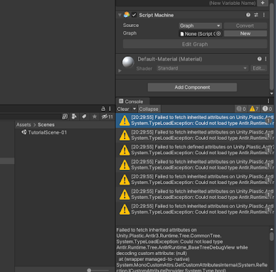Expand the Default-Material foldout arrow
Image resolution: width=276 pixels, height=272 pixels.
(119, 71)
